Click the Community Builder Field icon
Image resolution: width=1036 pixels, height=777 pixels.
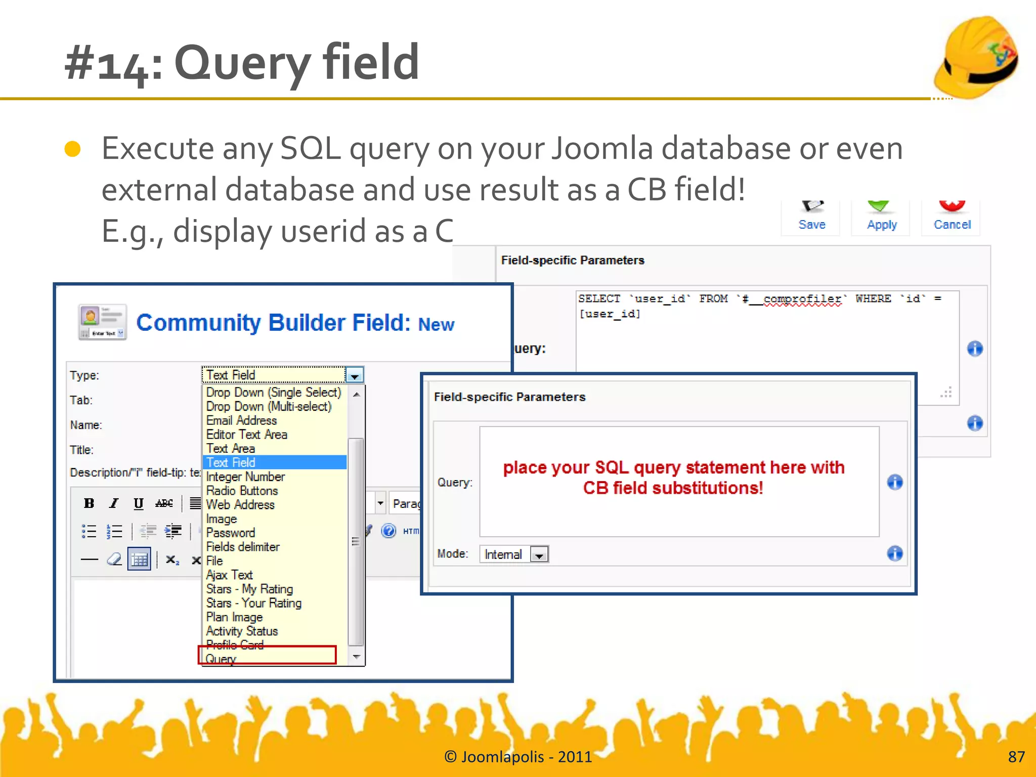point(103,322)
